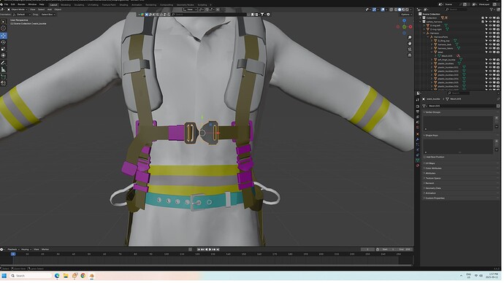This screenshot has width=504, height=283.
Task: Click the Playback button in timeline
Action: click(x=13, y=250)
